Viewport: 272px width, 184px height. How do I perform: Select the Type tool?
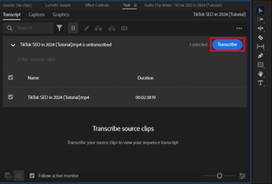261,83
